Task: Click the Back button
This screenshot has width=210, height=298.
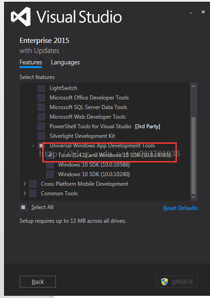Action: [38, 282]
